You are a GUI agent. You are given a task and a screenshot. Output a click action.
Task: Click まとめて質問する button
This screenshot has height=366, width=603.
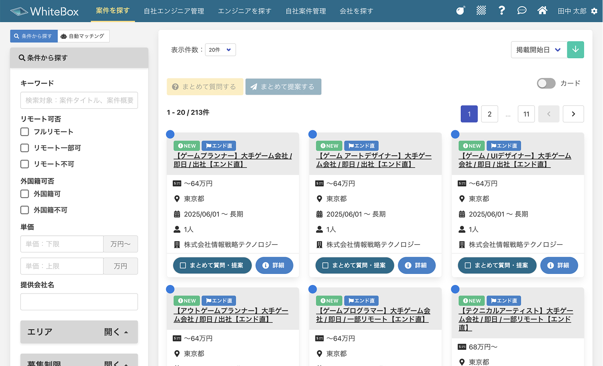coord(205,87)
